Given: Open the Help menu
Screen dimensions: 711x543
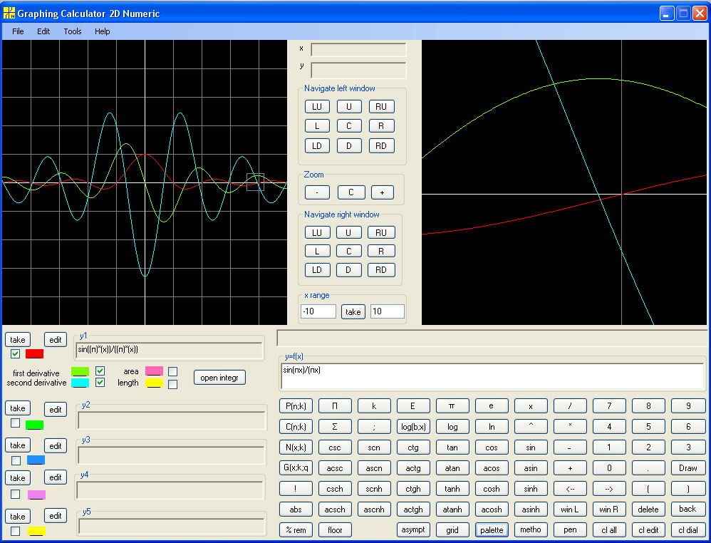Looking at the screenshot, I should click(102, 31).
